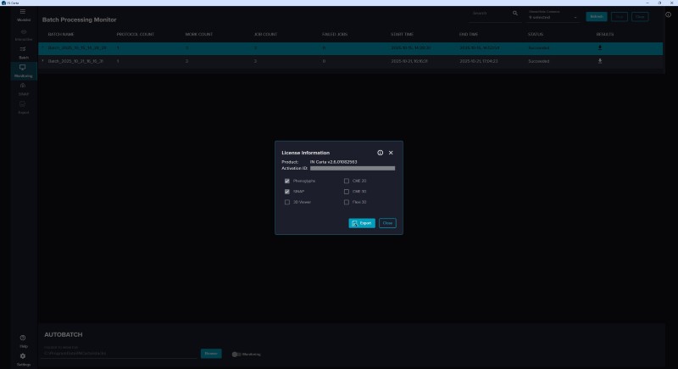678x369 pixels.
Task: Close License Information dialog with the X
Action: [x=391, y=153]
